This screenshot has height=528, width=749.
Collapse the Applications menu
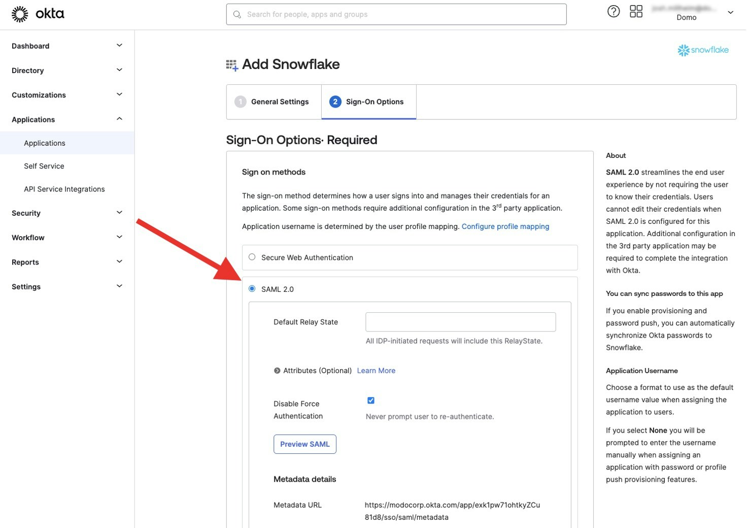pyautogui.click(x=67, y=119)
